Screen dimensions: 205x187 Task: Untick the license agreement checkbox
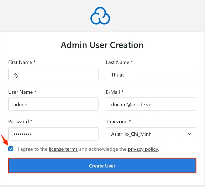pyautogui.click(x=11, y=149)
